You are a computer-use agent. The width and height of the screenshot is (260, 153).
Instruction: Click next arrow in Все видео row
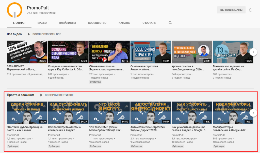pyautogui.click(x=253, y=52)
